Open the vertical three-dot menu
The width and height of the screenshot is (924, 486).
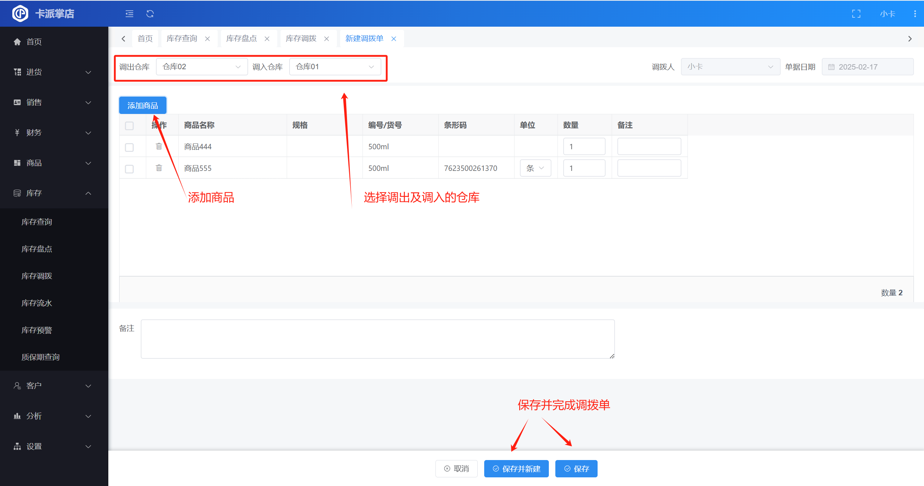pos(915,14)
